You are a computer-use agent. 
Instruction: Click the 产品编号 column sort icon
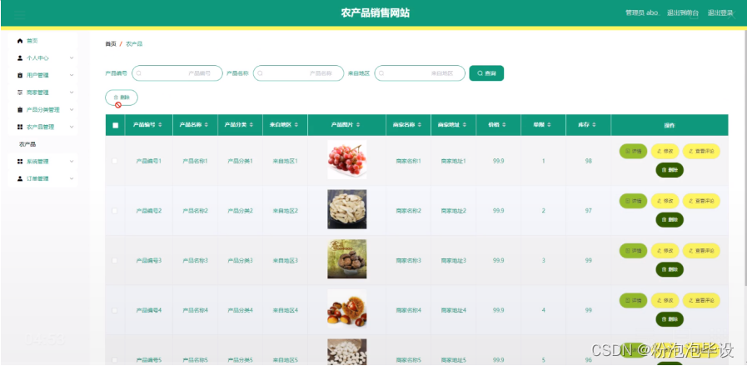160,125
